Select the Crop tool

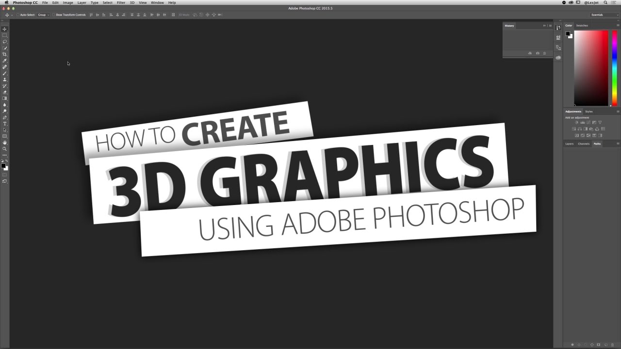pos(5,54)
